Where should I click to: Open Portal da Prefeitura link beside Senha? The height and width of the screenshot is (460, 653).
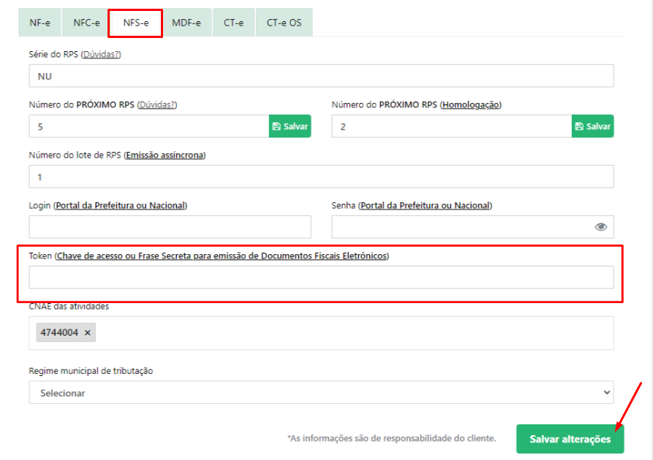tap(425, 205)
